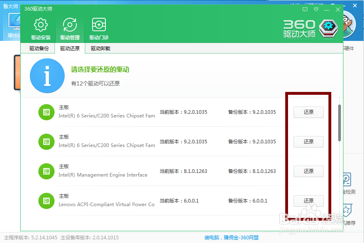Image resolution: width=364 pixels, height=243 pixels.
Task: Switch to the 驱动备份 tab
Action: (x=39, y=49)
